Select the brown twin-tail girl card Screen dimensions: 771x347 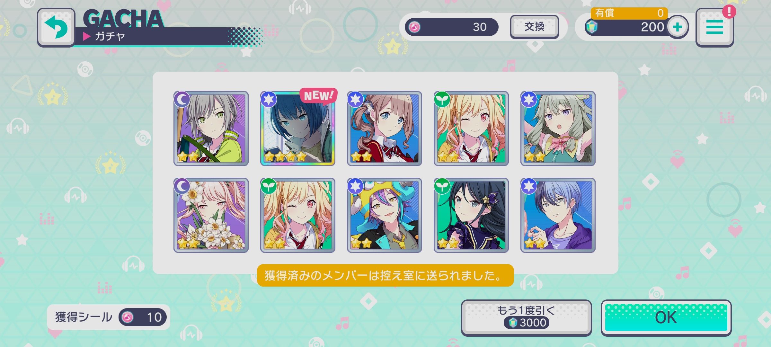click(384, 129)
